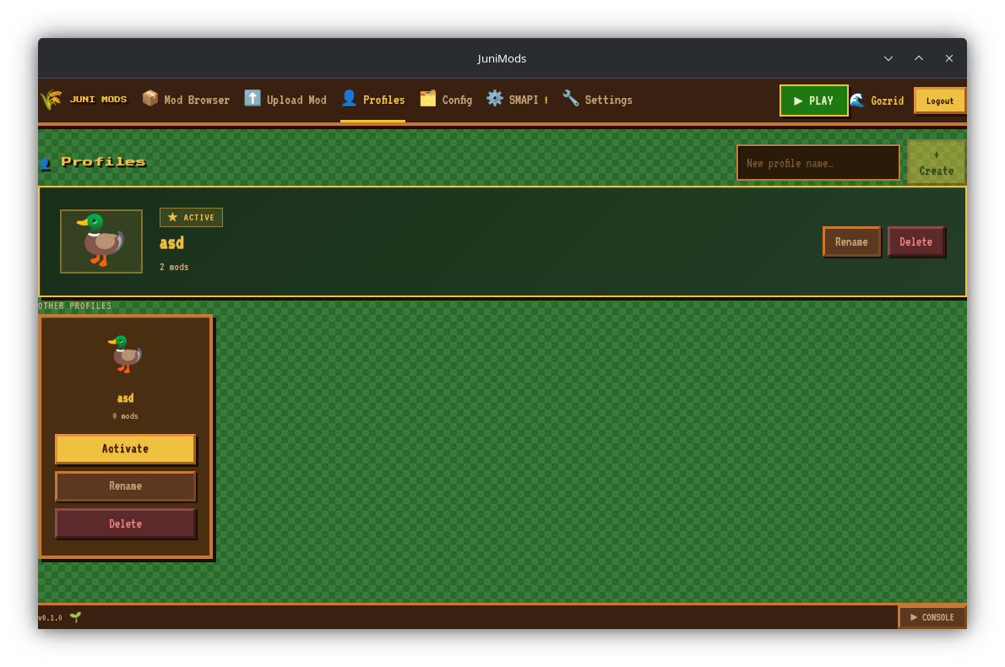Open SMAPI via the gear icon
Screen dimensions: 1005x667
click(x=494, y=98)
